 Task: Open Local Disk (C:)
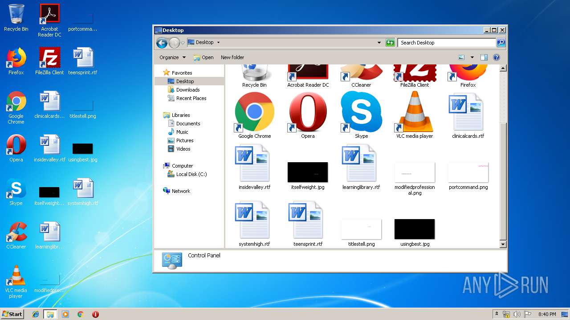pos(187,174)
